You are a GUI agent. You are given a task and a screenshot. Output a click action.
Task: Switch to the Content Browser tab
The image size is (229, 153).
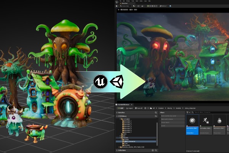tap(124, 105)
